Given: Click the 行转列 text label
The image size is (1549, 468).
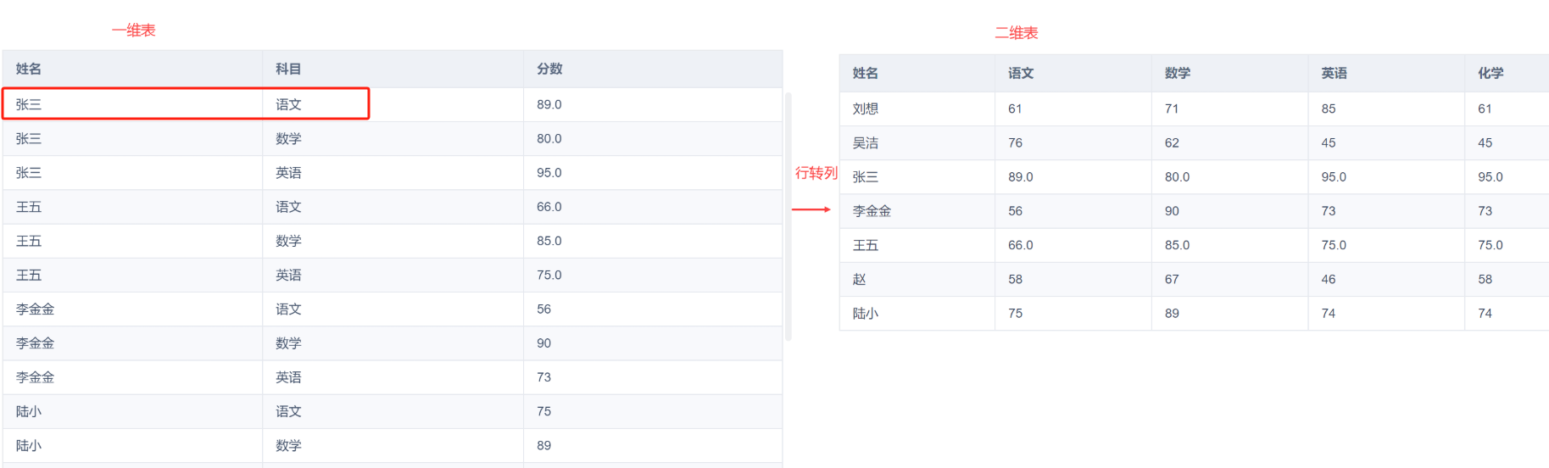Looking at the screenshot, I should (816, 173).
